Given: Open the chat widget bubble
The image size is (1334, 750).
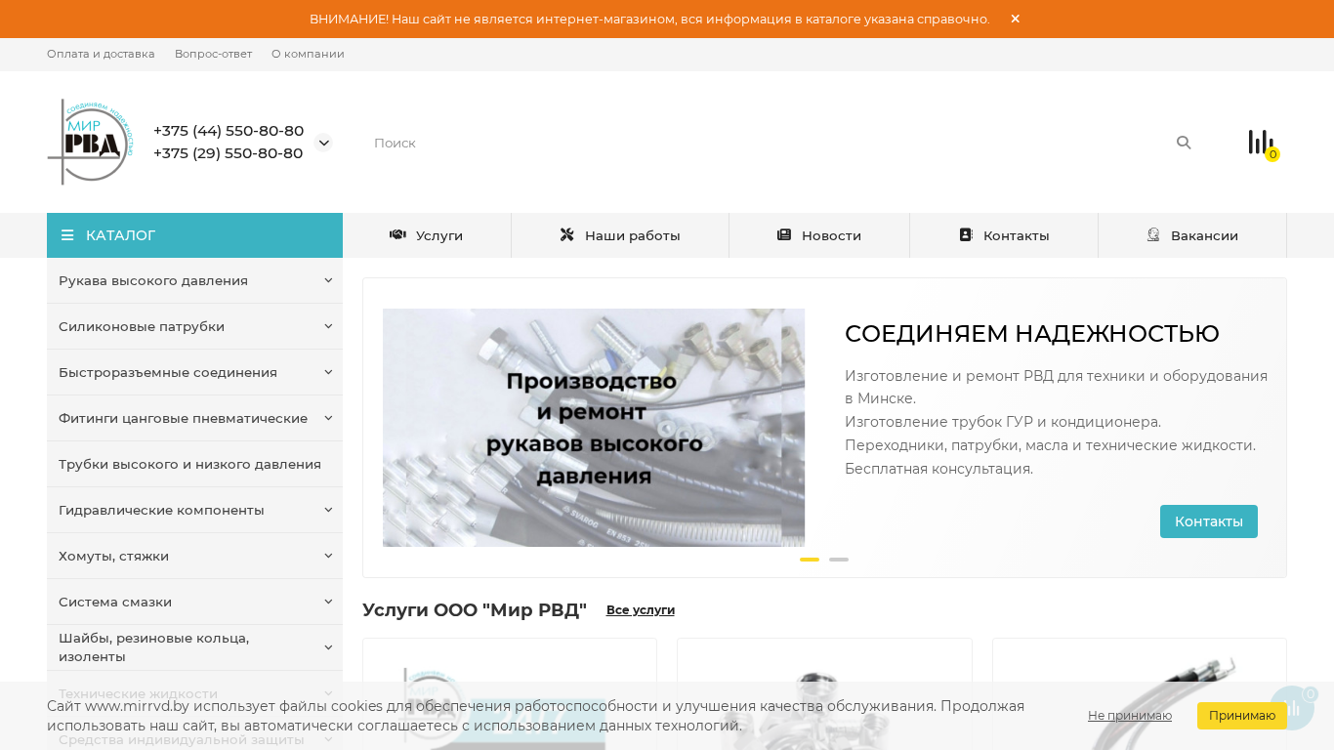Looking at the screenshot, I should click(x=1292, y=708).
